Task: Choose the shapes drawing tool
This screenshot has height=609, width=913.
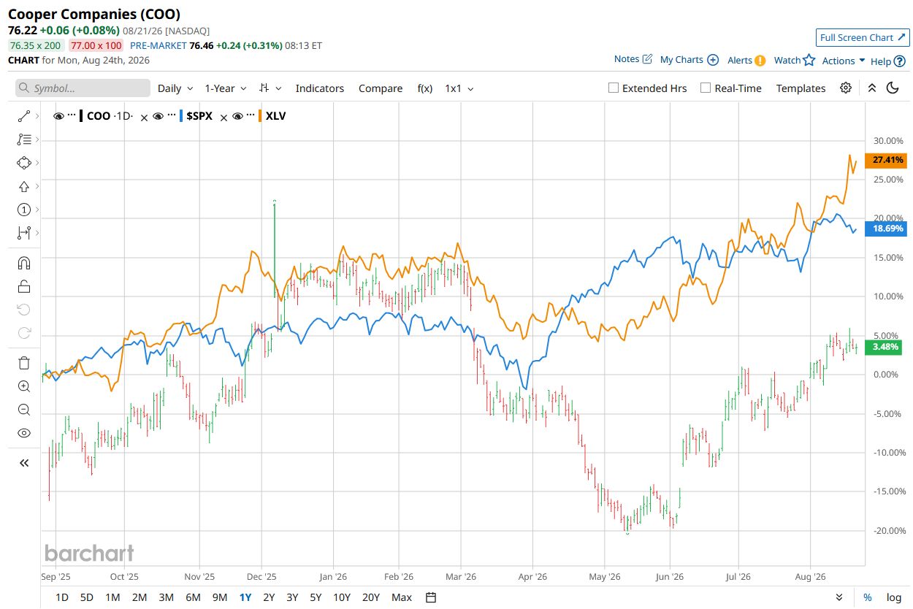Action: 23,163
